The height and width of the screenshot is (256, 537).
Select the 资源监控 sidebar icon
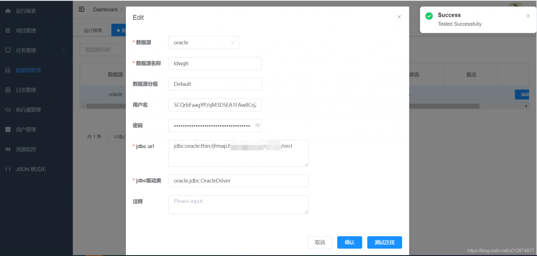click(x=8, y=150)
